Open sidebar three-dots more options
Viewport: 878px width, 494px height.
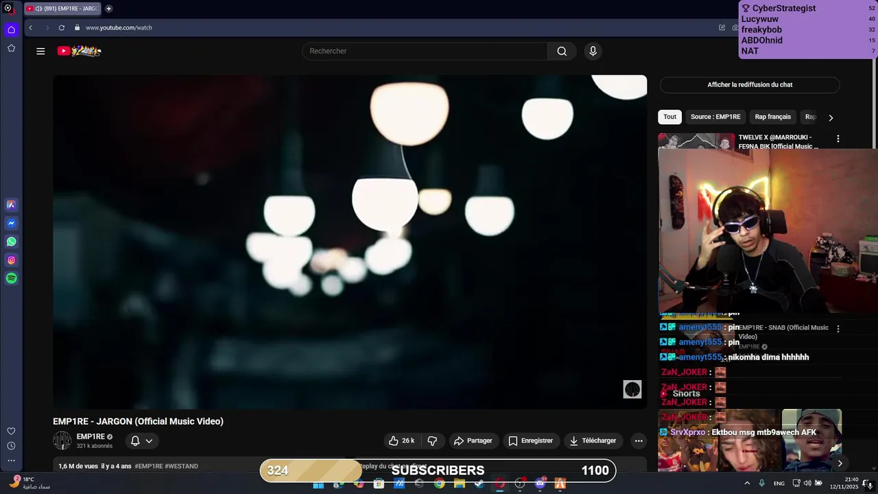(11, 461)
